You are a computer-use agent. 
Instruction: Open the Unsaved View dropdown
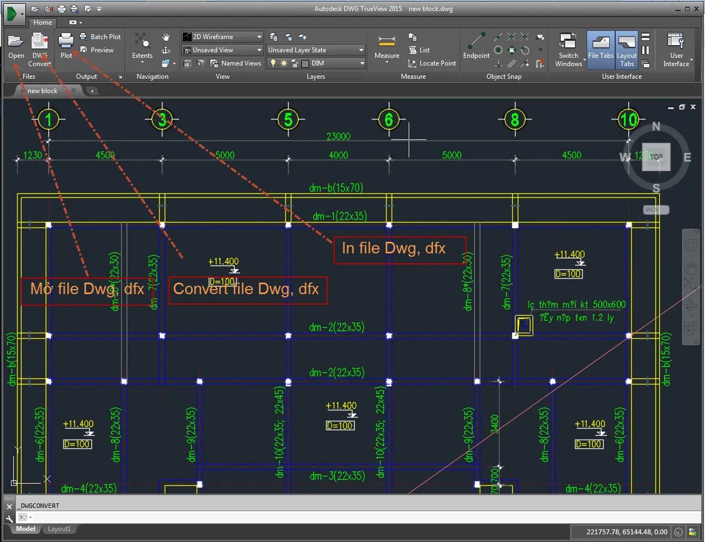pyautogui.click(x=223, y=50)
